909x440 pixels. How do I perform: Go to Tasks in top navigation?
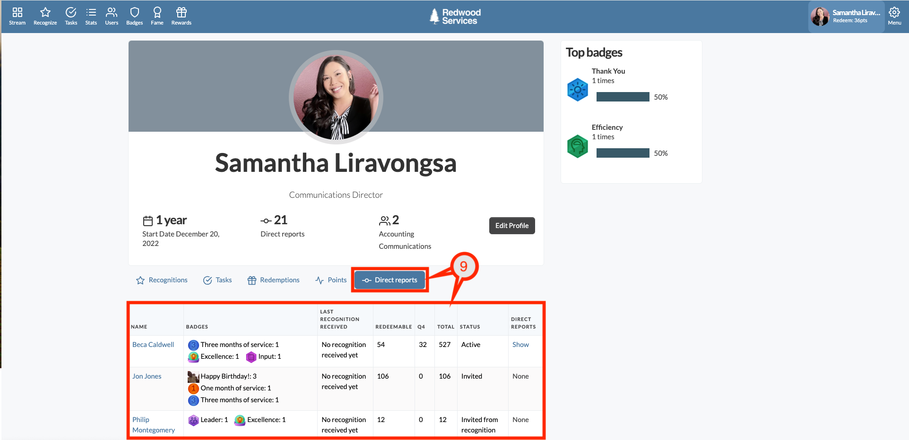click(71, 16)
